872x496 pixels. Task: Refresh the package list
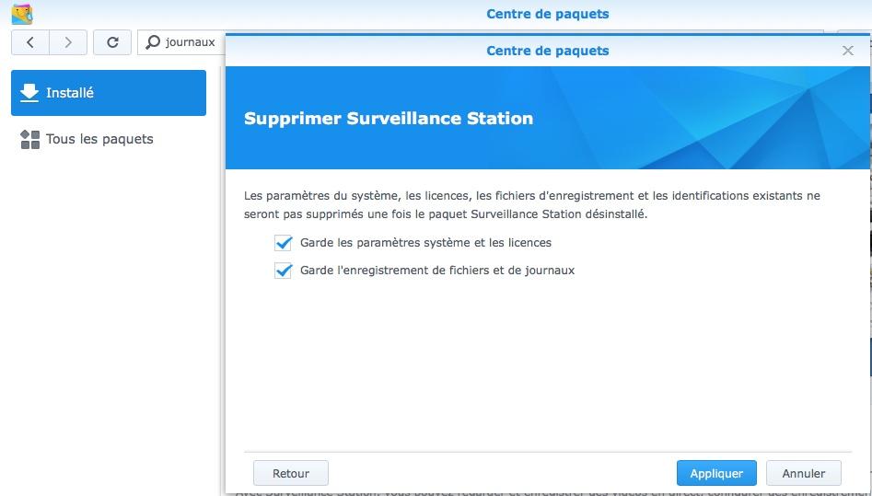point(112,42)
